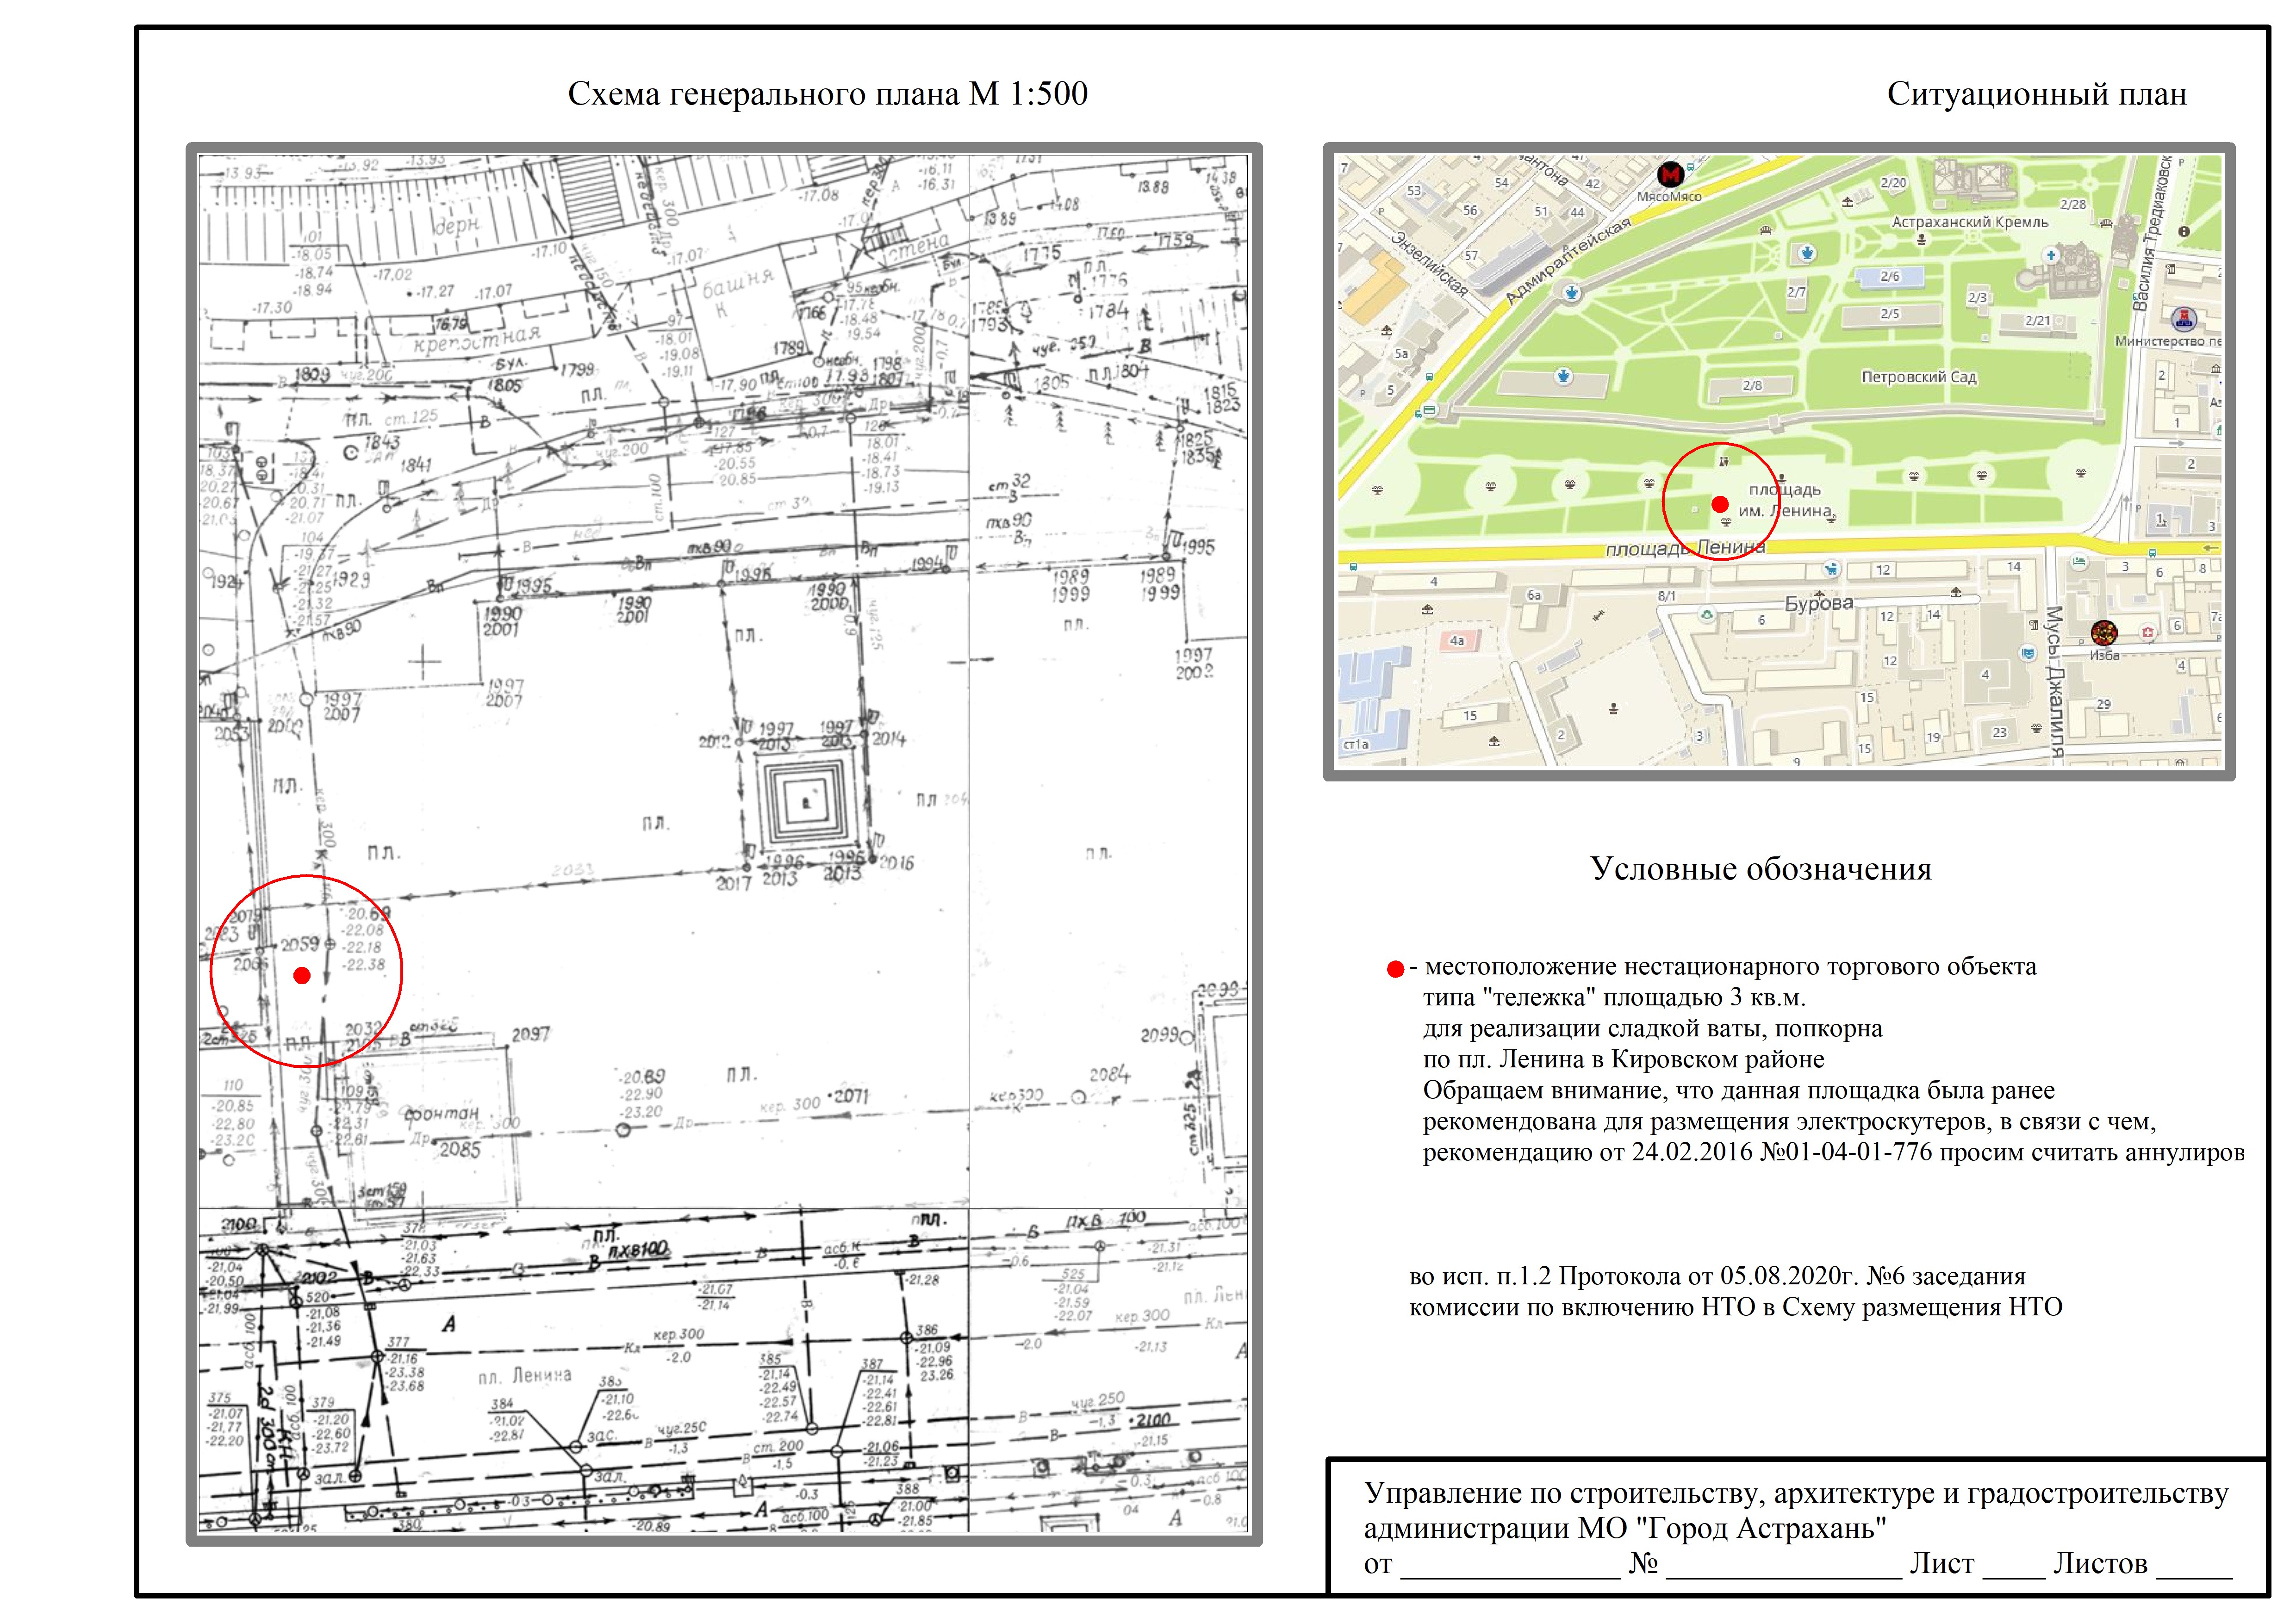Click the Министерство museum marker icon

(2184, 319)
